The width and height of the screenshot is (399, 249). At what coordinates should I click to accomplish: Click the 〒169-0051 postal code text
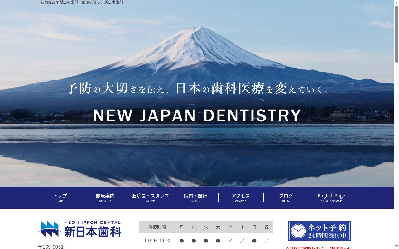[x=51, y=247]
